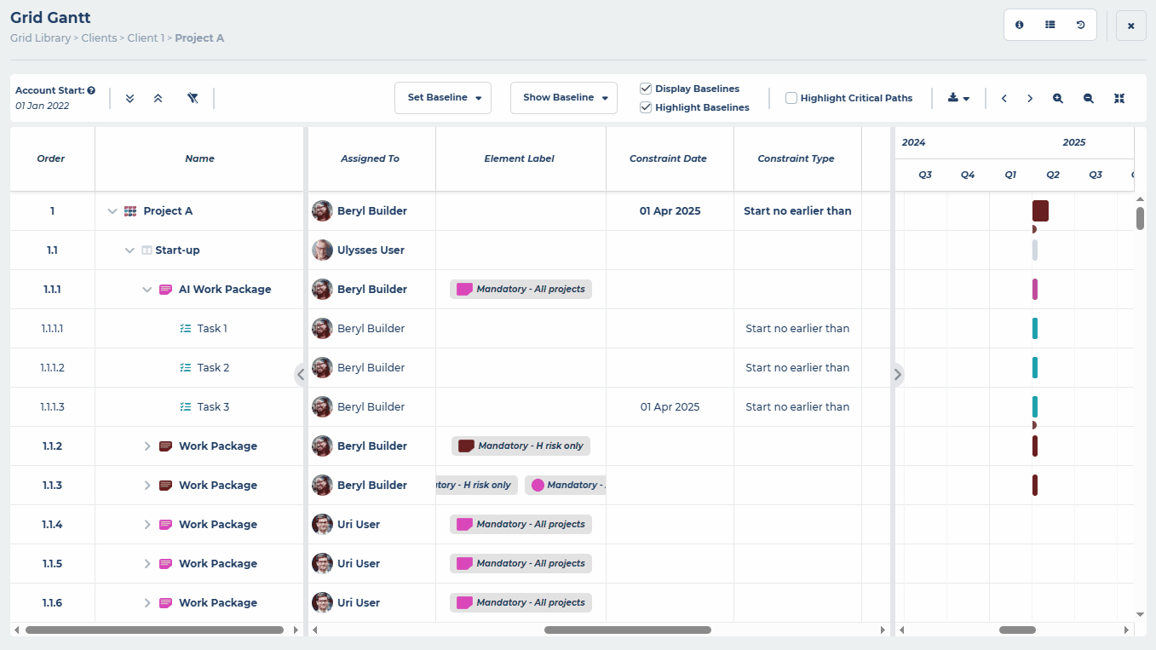Open the Clients breadcrumb link
The width and height of the screenshot is (1156, 650).
pyautogui.click(x=99, y=37)
